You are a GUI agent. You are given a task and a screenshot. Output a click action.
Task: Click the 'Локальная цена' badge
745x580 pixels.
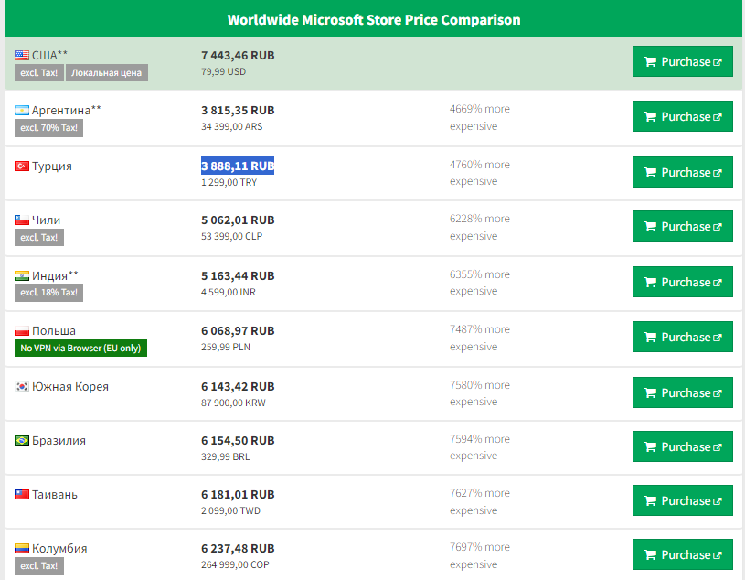point(106,73)
